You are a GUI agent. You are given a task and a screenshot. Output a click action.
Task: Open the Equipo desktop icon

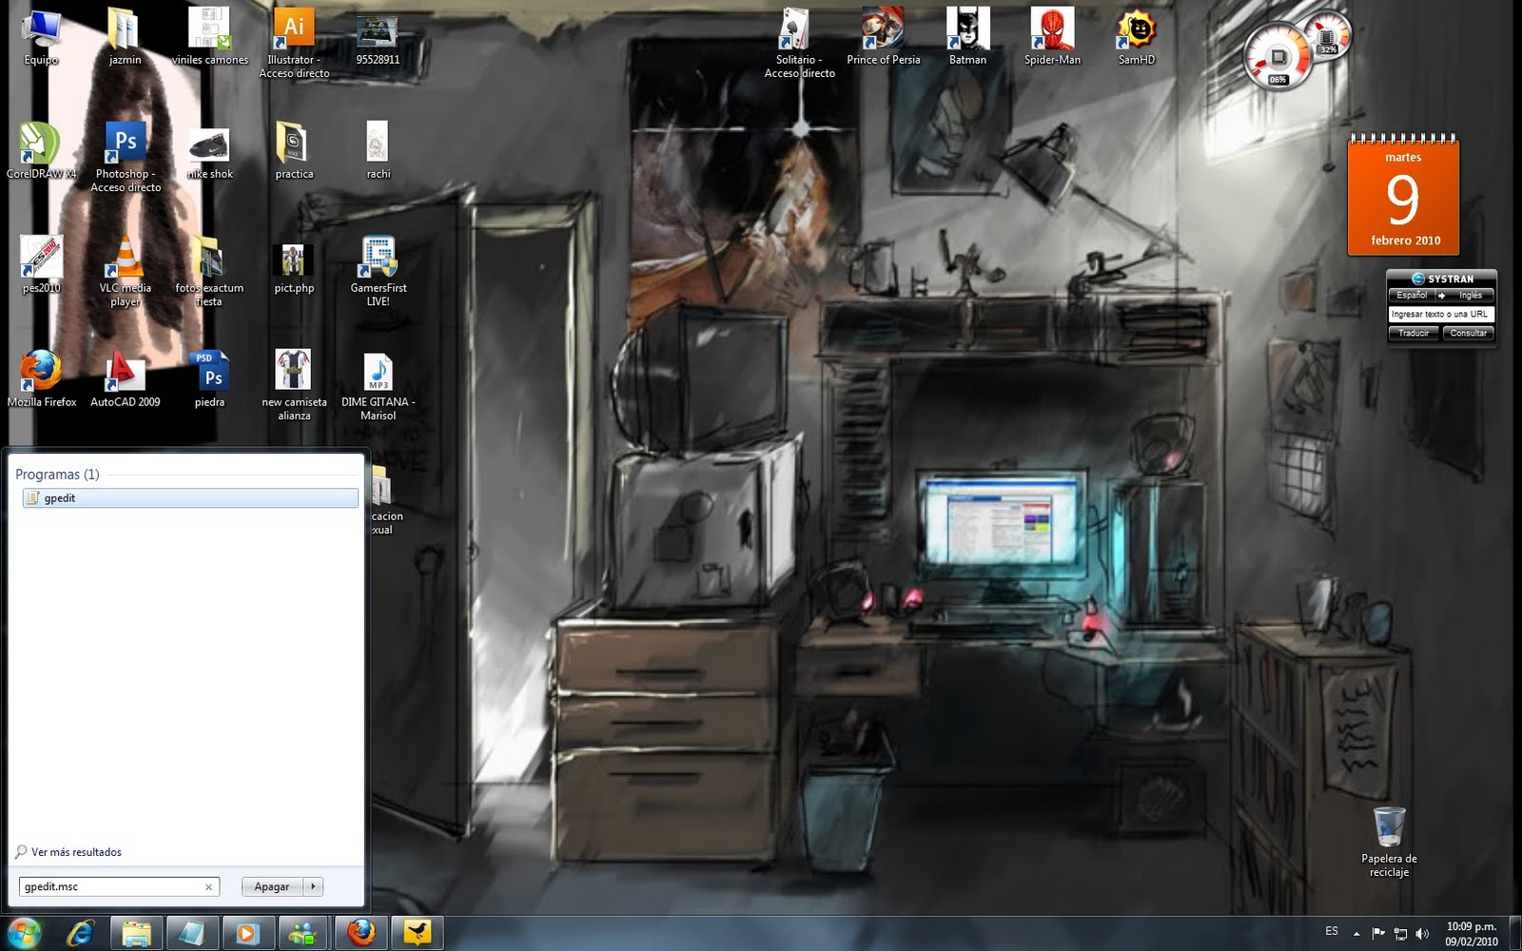41,38
